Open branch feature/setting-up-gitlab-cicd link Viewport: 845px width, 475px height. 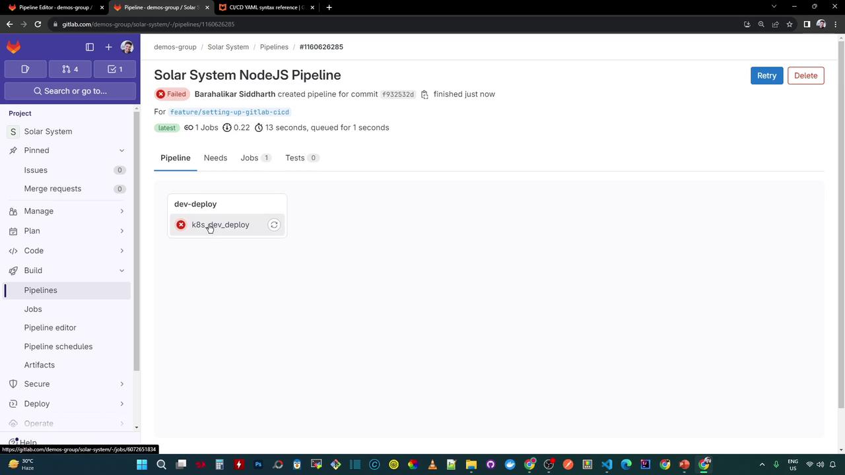pyautogui.click(x=230, y=112)
